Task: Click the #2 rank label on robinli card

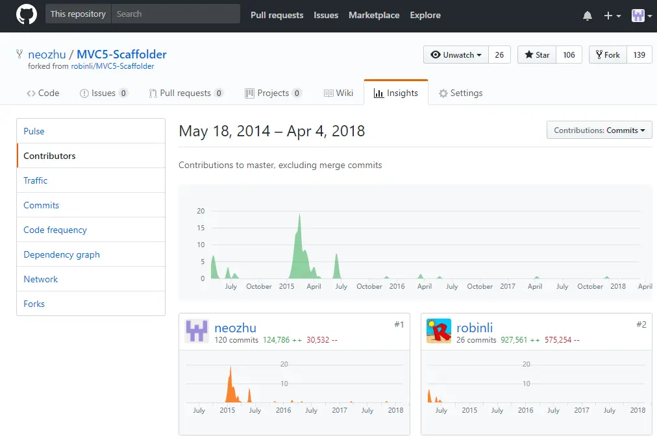Action: pyautogui.click(x=641, y=324)
